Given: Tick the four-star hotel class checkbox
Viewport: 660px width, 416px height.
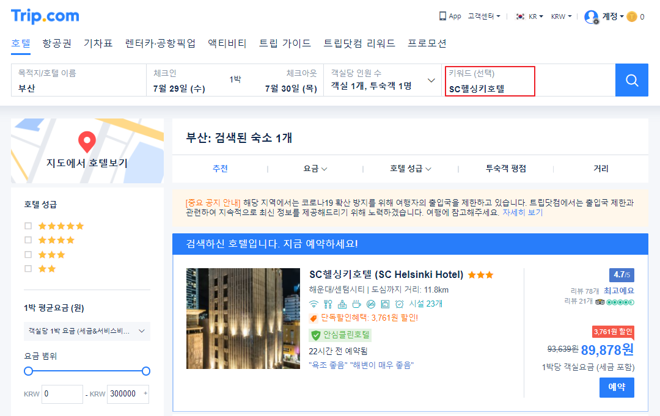Looking at the screenshot, I should click(28, 239).
